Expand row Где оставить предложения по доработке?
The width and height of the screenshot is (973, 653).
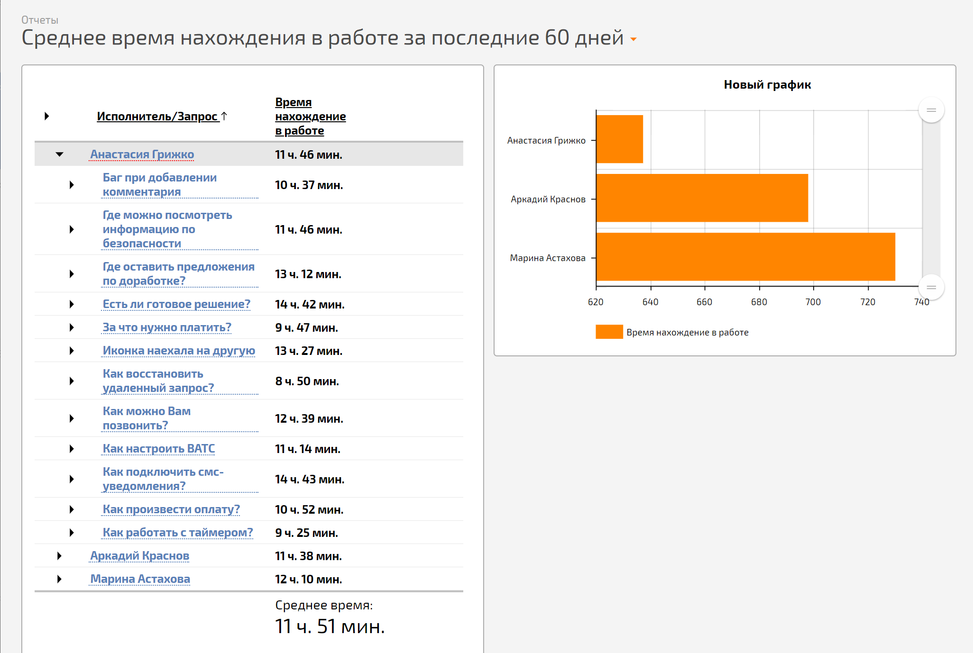(x=72, y=274)
